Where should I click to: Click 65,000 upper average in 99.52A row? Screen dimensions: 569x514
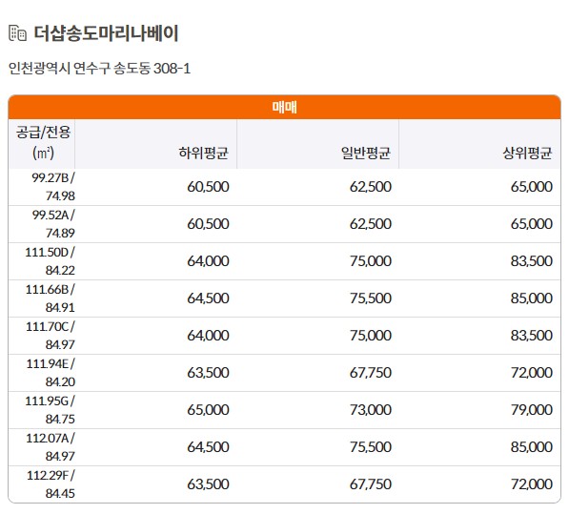[532, 224]
